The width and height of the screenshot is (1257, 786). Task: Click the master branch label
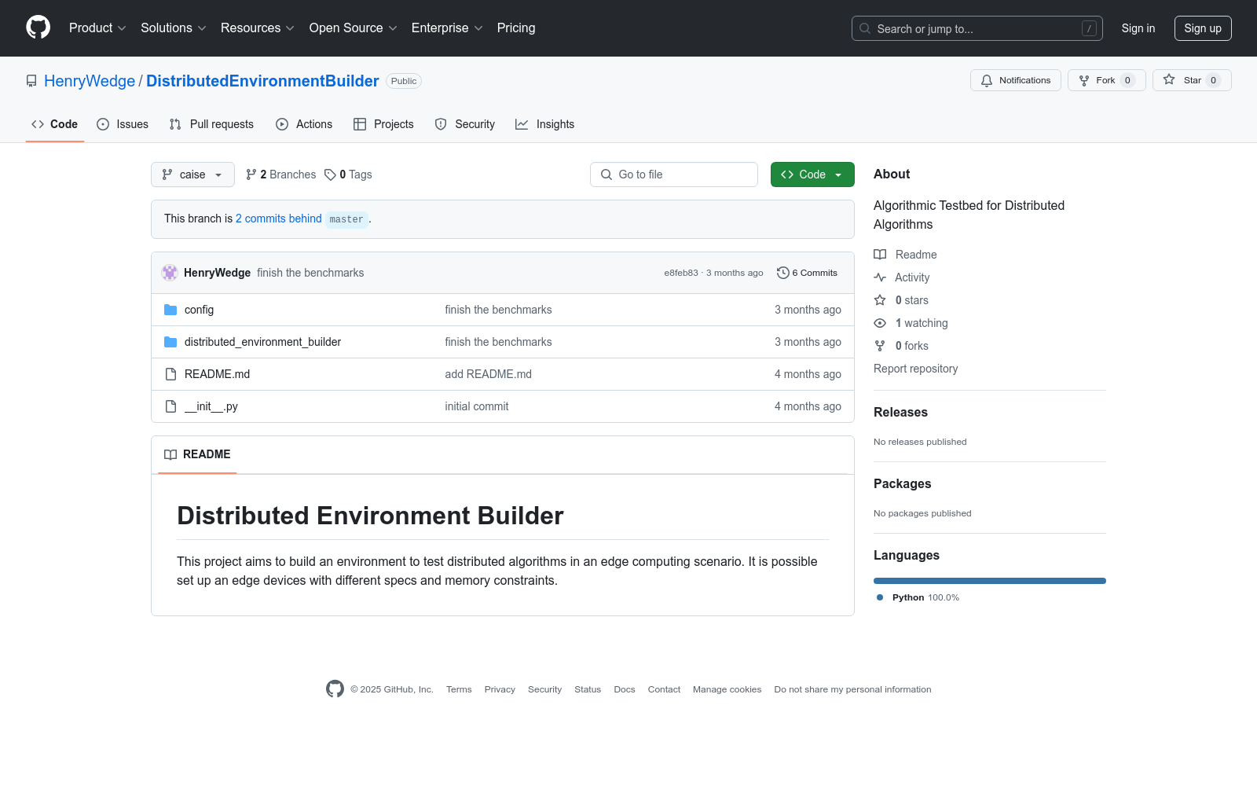[346, 219]
